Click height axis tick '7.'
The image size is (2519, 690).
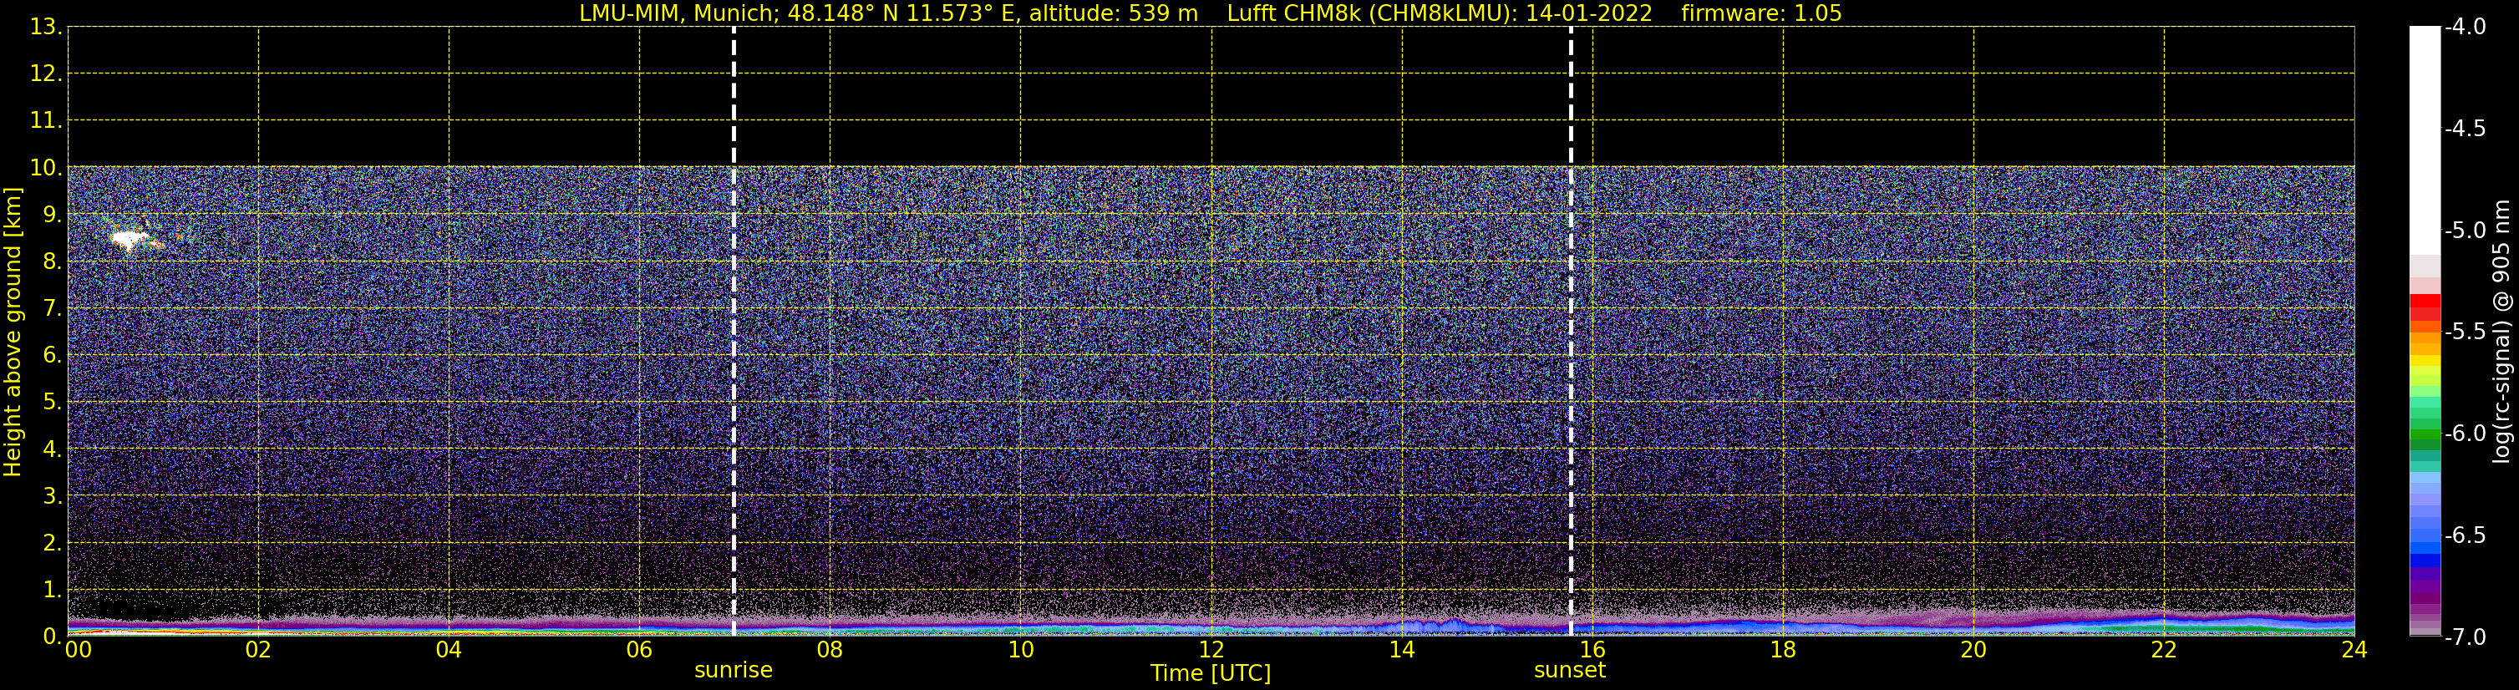pos(52,309)
